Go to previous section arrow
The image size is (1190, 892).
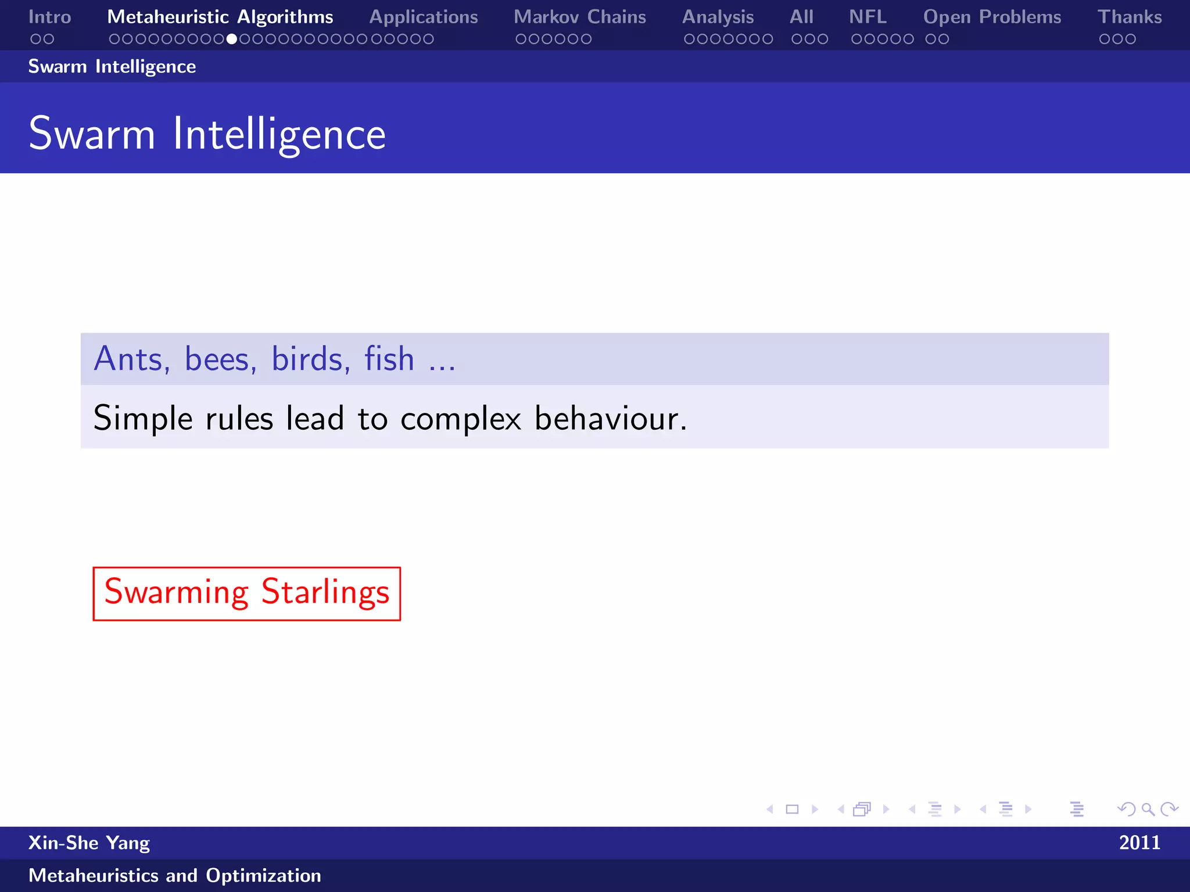[x=983, y=809]
